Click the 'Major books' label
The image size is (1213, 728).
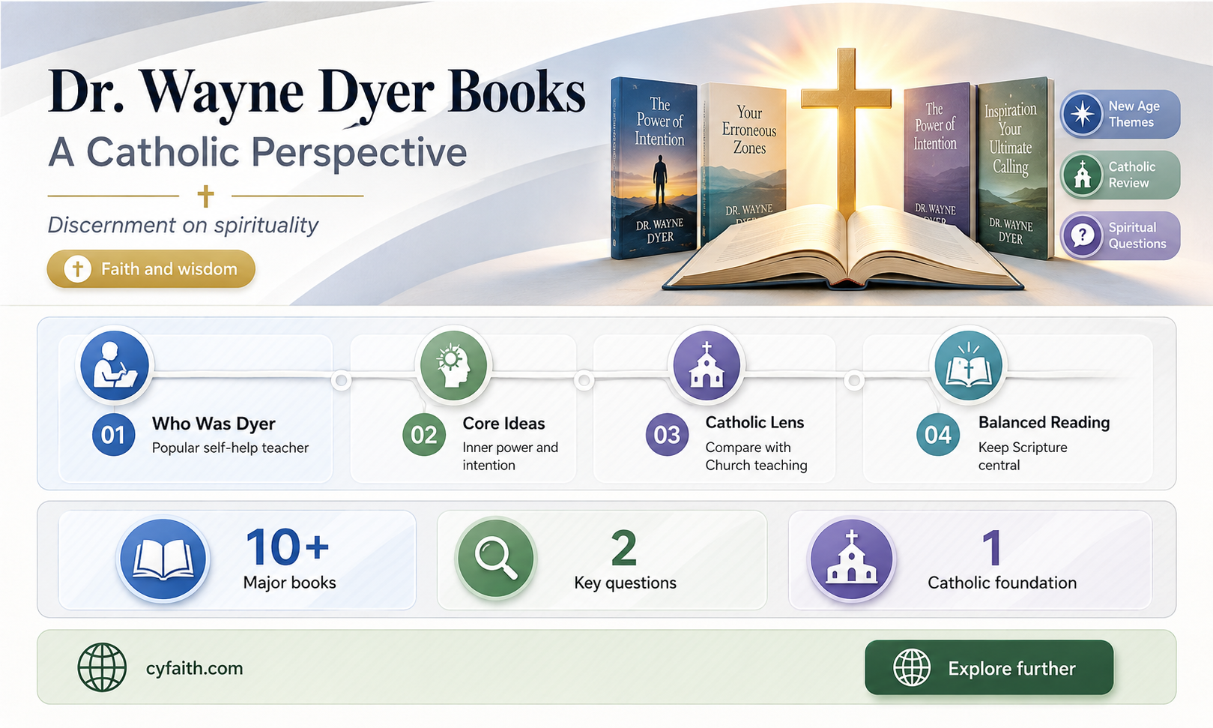(289, 583)
